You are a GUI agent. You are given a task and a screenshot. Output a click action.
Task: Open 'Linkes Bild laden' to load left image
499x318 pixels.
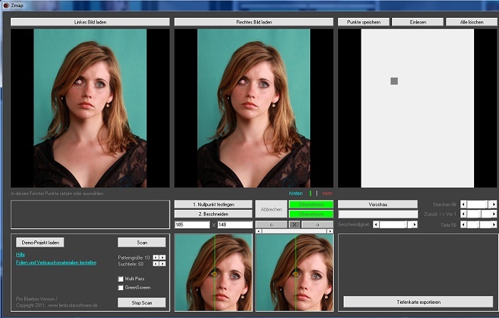click(x=90, y=22)
